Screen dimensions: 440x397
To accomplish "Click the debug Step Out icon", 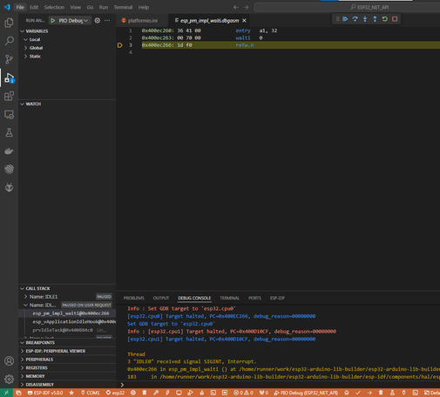I will [375, 19].
